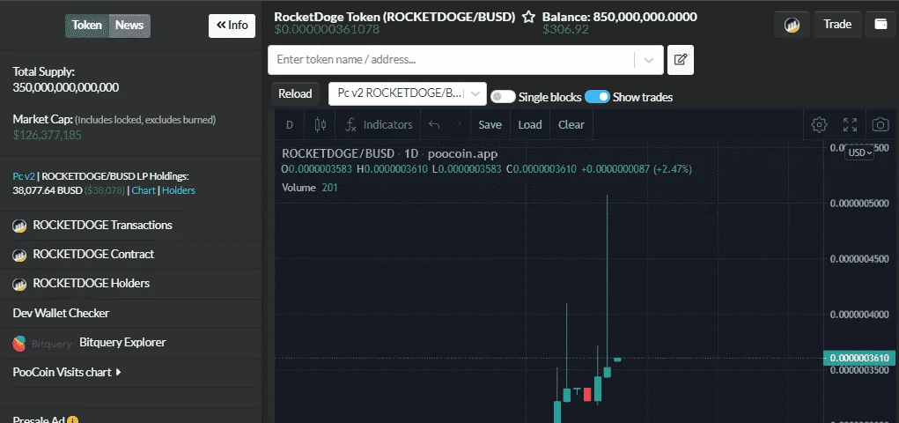
Task: Expand the PooCoin Visits chart
Action: pyautogui.click(x=67, y=372)
